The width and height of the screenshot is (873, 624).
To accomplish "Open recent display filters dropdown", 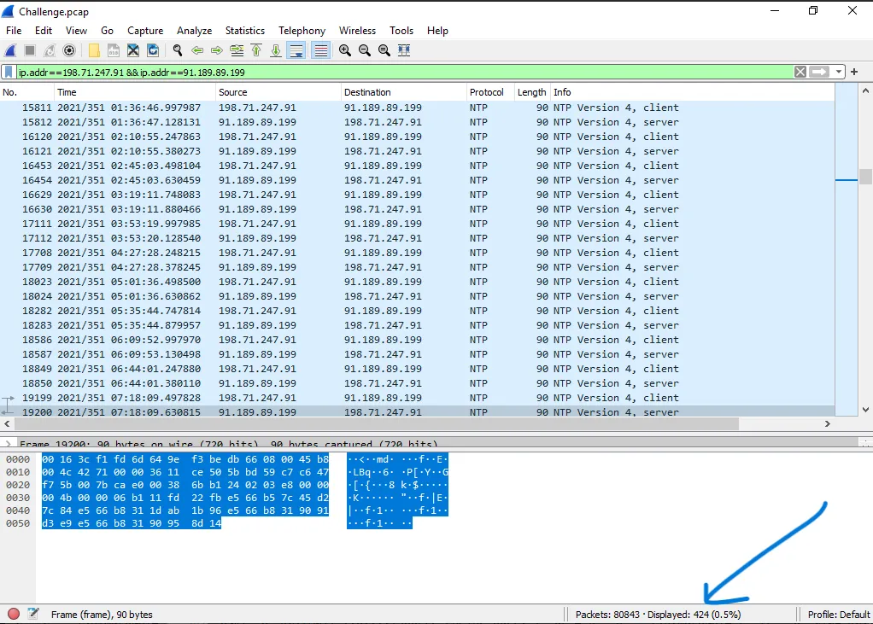I will click(839, 72).
